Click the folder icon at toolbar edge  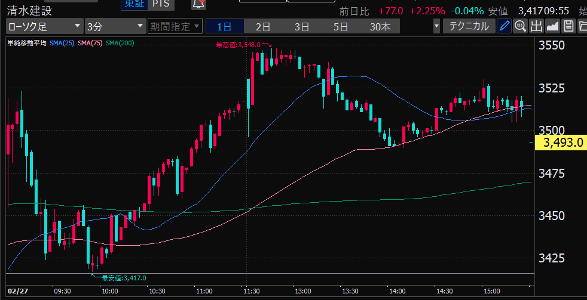[582, 26]
